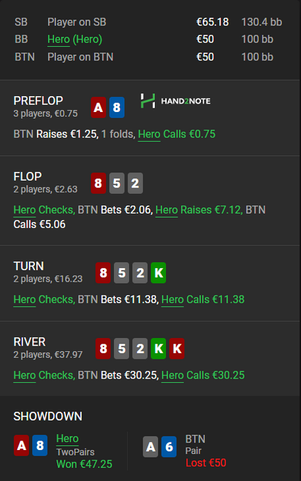
Task: Click Hero's red Ace showdown card
Action: 21,445
